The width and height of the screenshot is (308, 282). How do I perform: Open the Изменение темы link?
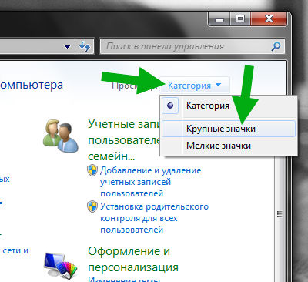click(124, 279)
